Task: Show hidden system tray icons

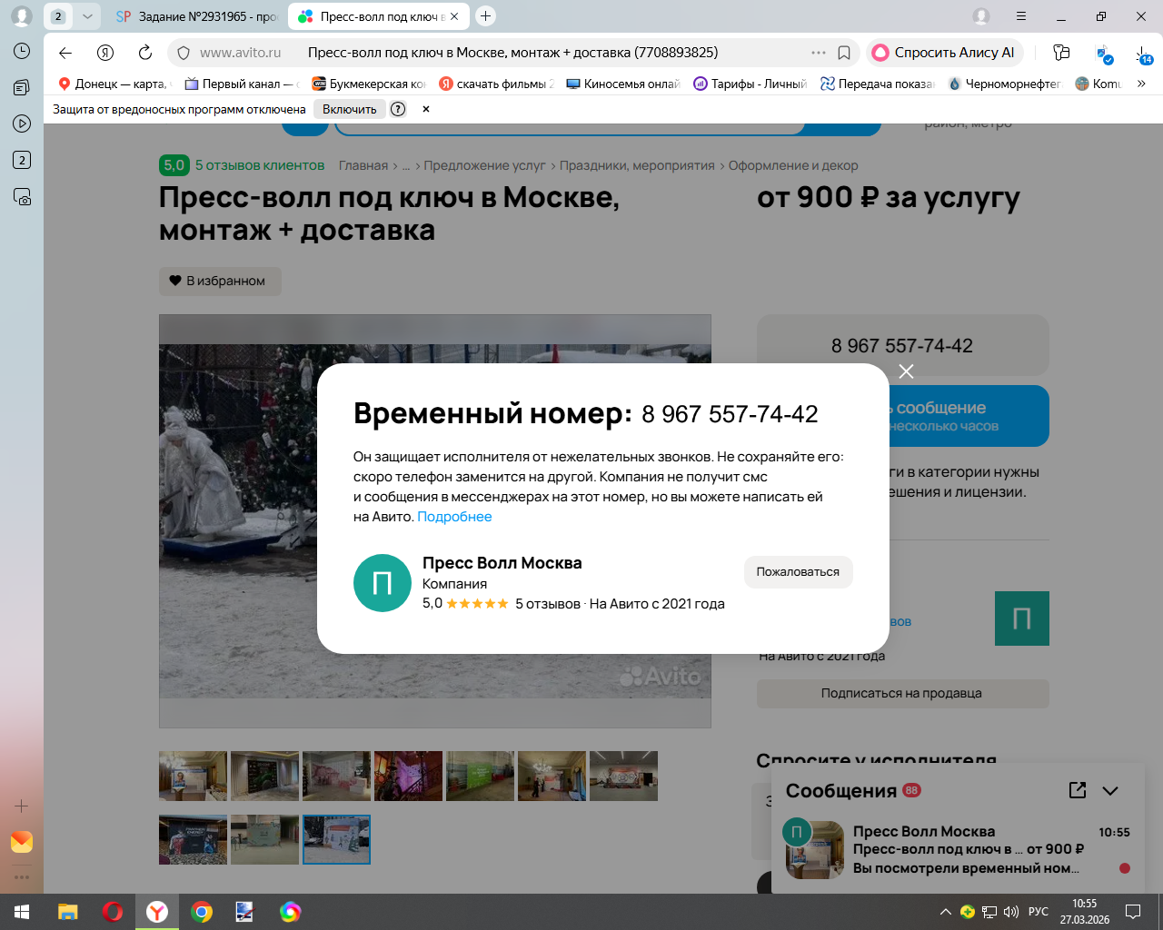Action: click(946, 912)
